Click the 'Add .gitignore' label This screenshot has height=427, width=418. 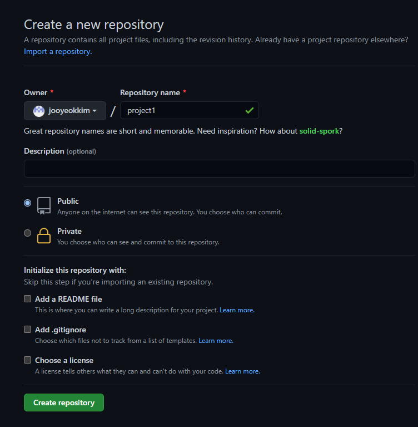pyautogui.click(x=61, y=330)
